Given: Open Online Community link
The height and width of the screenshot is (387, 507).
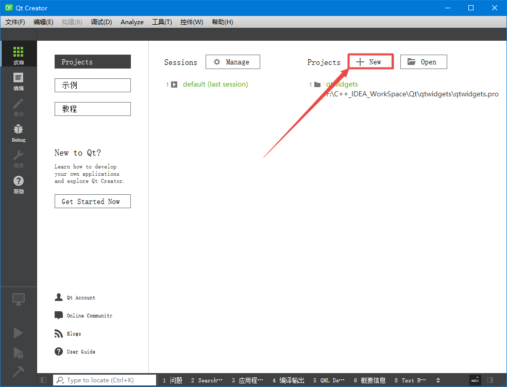Looking at the screenshot, I should tap(90, 315).
